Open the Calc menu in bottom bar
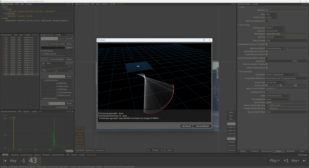309x168 pixels. pos(68,155)
